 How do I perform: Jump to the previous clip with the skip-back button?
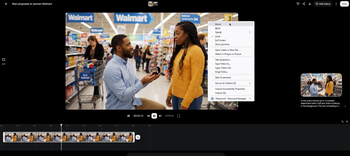(x=148, y=116)
